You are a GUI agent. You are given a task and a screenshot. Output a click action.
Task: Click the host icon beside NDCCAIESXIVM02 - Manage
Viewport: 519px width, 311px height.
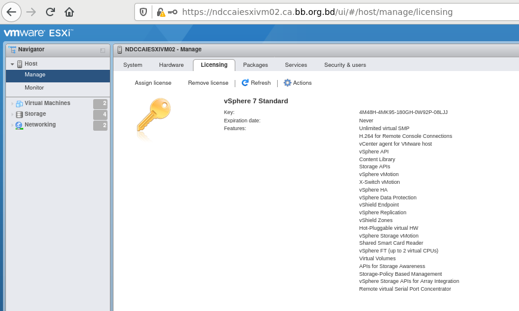120,50
